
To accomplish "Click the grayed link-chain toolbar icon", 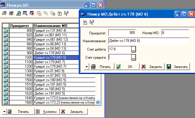I will tap(46, 13).
